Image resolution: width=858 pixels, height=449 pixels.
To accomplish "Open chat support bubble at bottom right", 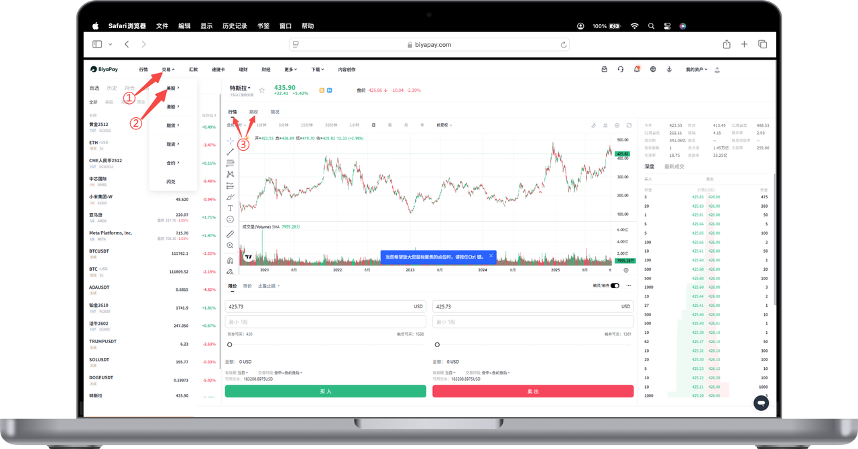I will (x=760, y=403).
